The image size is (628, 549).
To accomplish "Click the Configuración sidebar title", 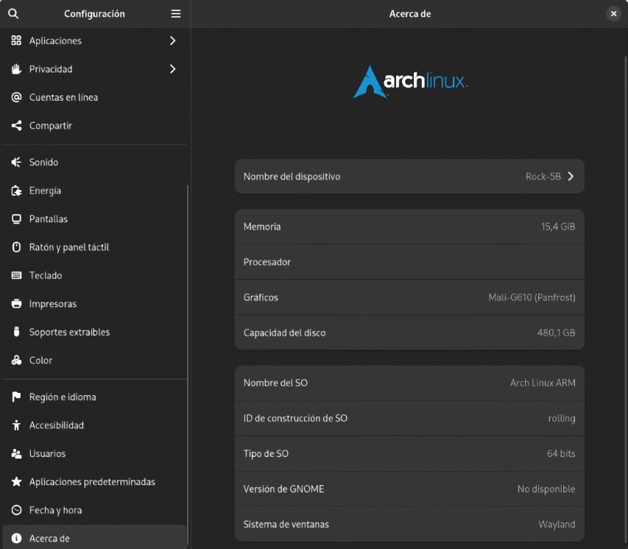I will pos(94,14).
